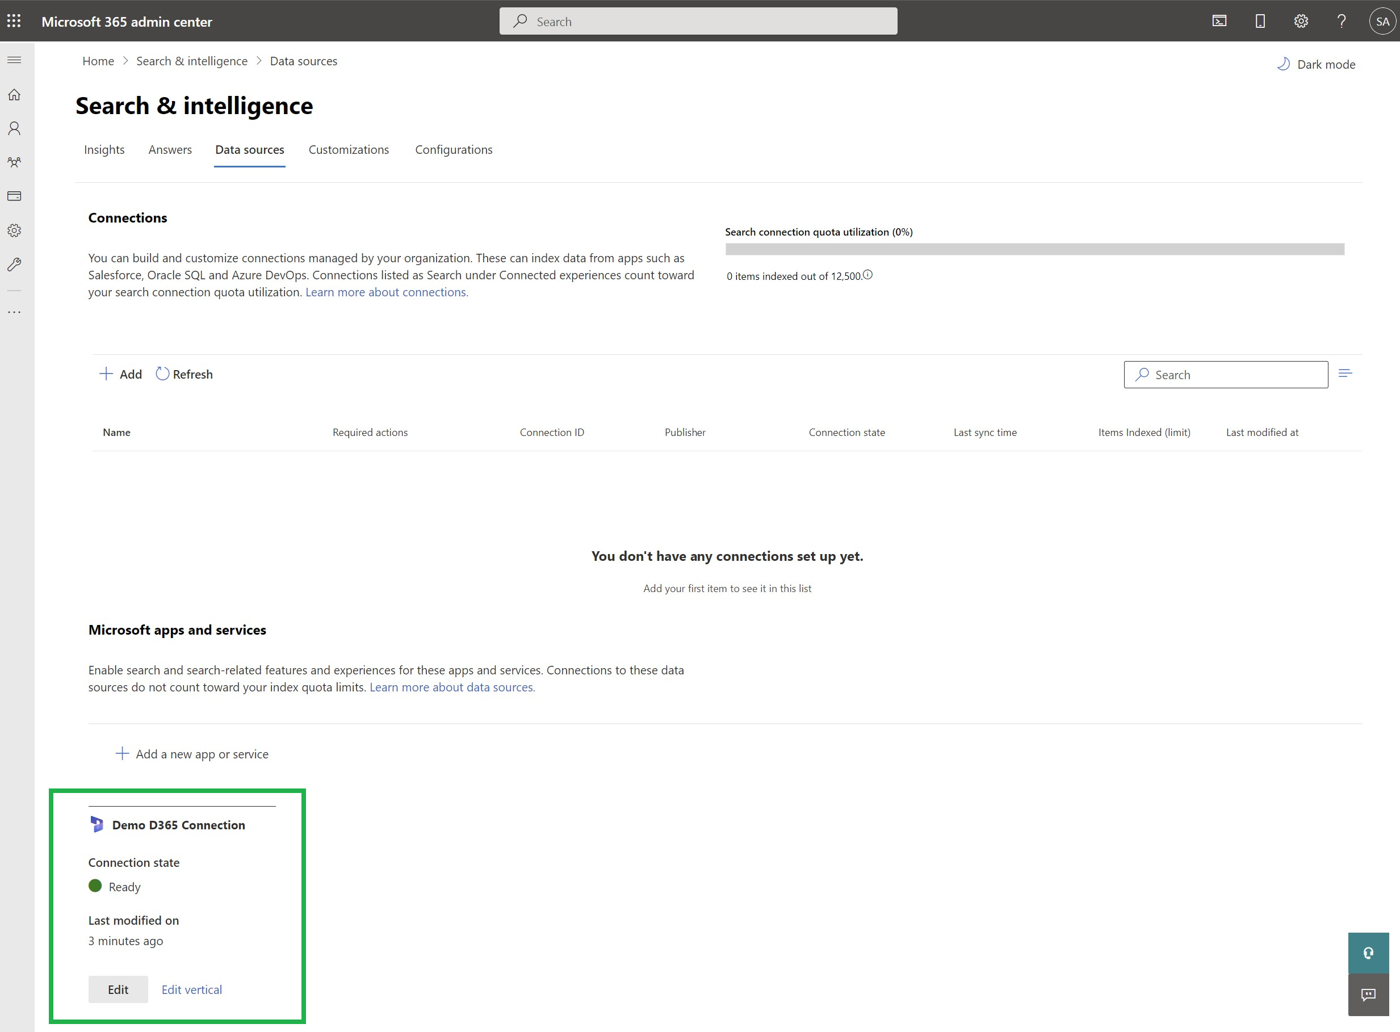This screenshot has height=1032, width=1400.
Task: Click '3 minutes ago' text
Action: 125,941
